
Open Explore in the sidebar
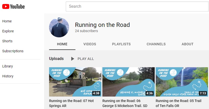(8, 31)
